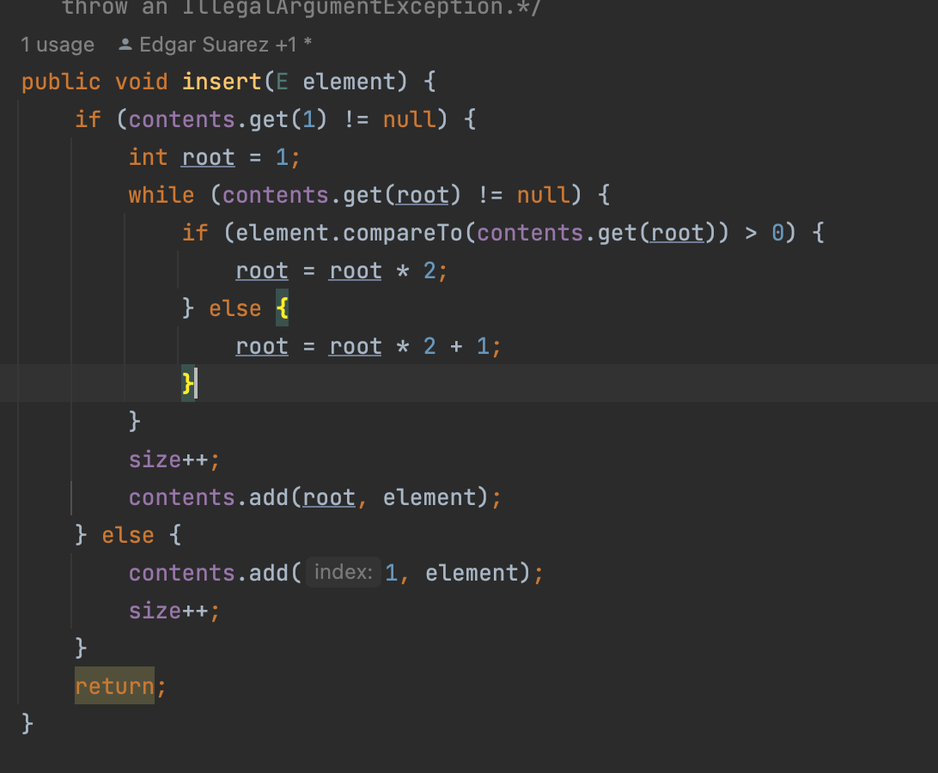Click the final closing brace of insert method
This screenshot has height=773, width=938.
pos(27,723)
